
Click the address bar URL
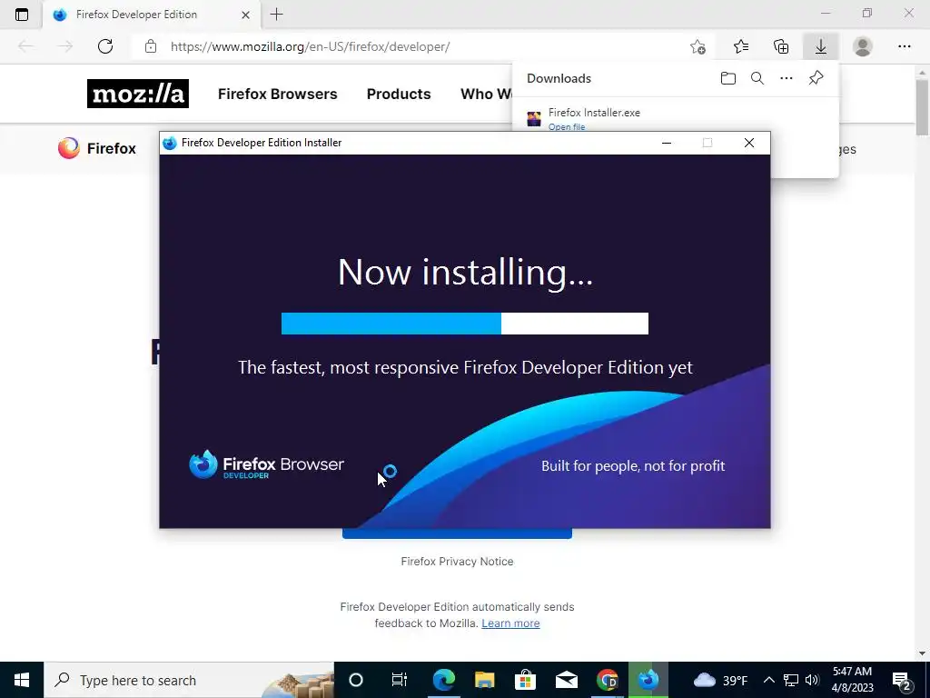311,46
